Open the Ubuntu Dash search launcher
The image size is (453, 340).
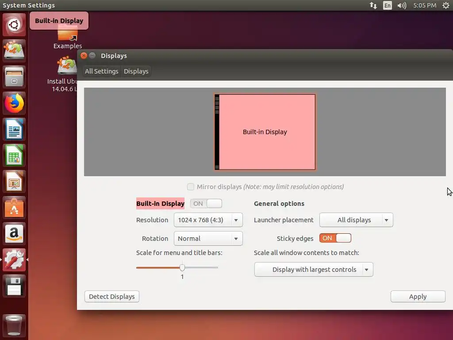pyautogui.click(x=14, y=25)
